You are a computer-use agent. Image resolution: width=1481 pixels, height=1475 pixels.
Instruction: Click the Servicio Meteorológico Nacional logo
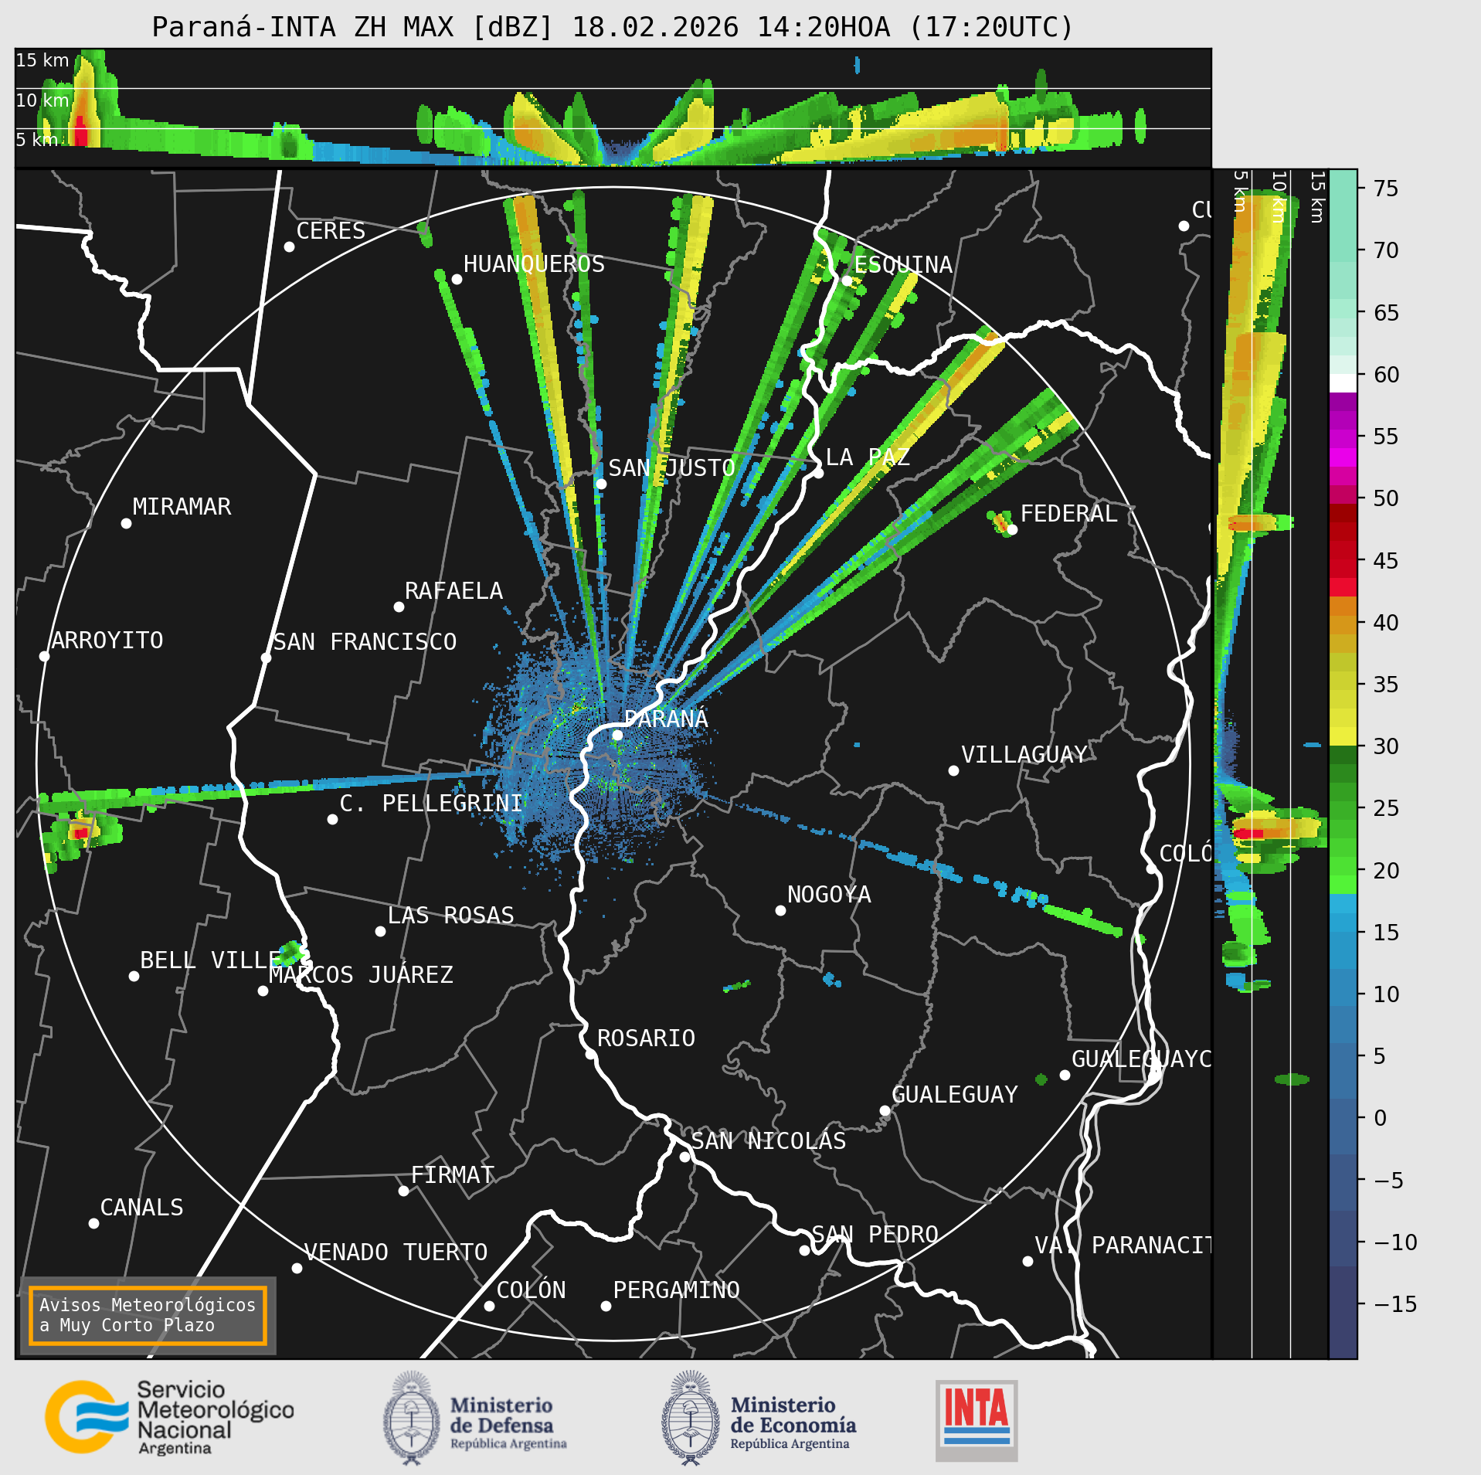169,1418
